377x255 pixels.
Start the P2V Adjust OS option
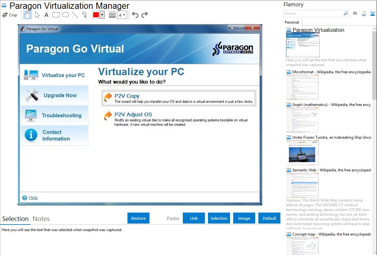(x=179, y=119)
